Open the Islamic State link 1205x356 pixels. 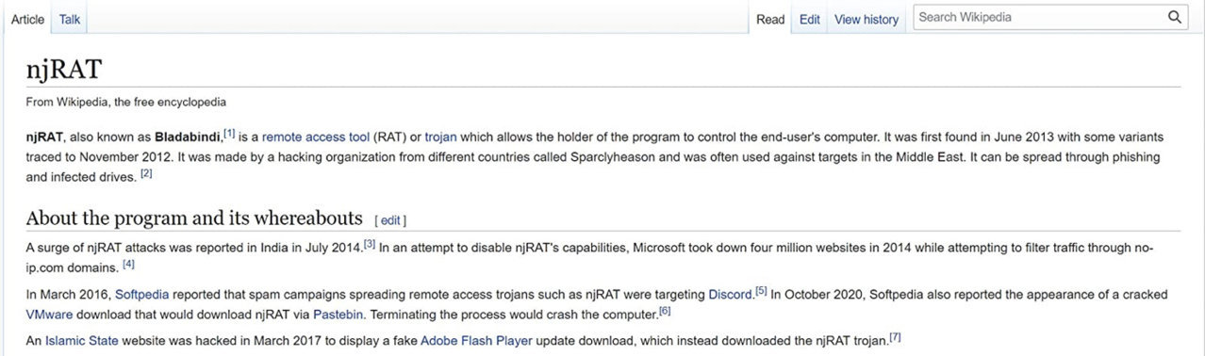point(81,340)
